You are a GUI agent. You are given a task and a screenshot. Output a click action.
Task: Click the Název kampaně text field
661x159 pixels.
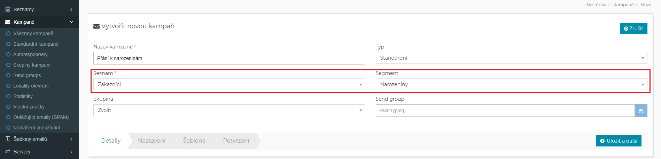(x=229, y=58)
